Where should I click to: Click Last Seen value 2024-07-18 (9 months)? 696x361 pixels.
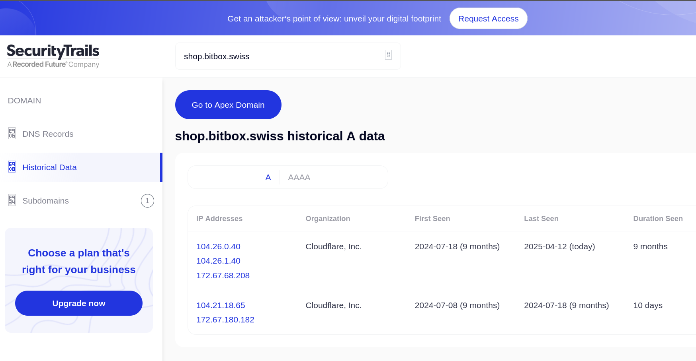click(566, 305)
